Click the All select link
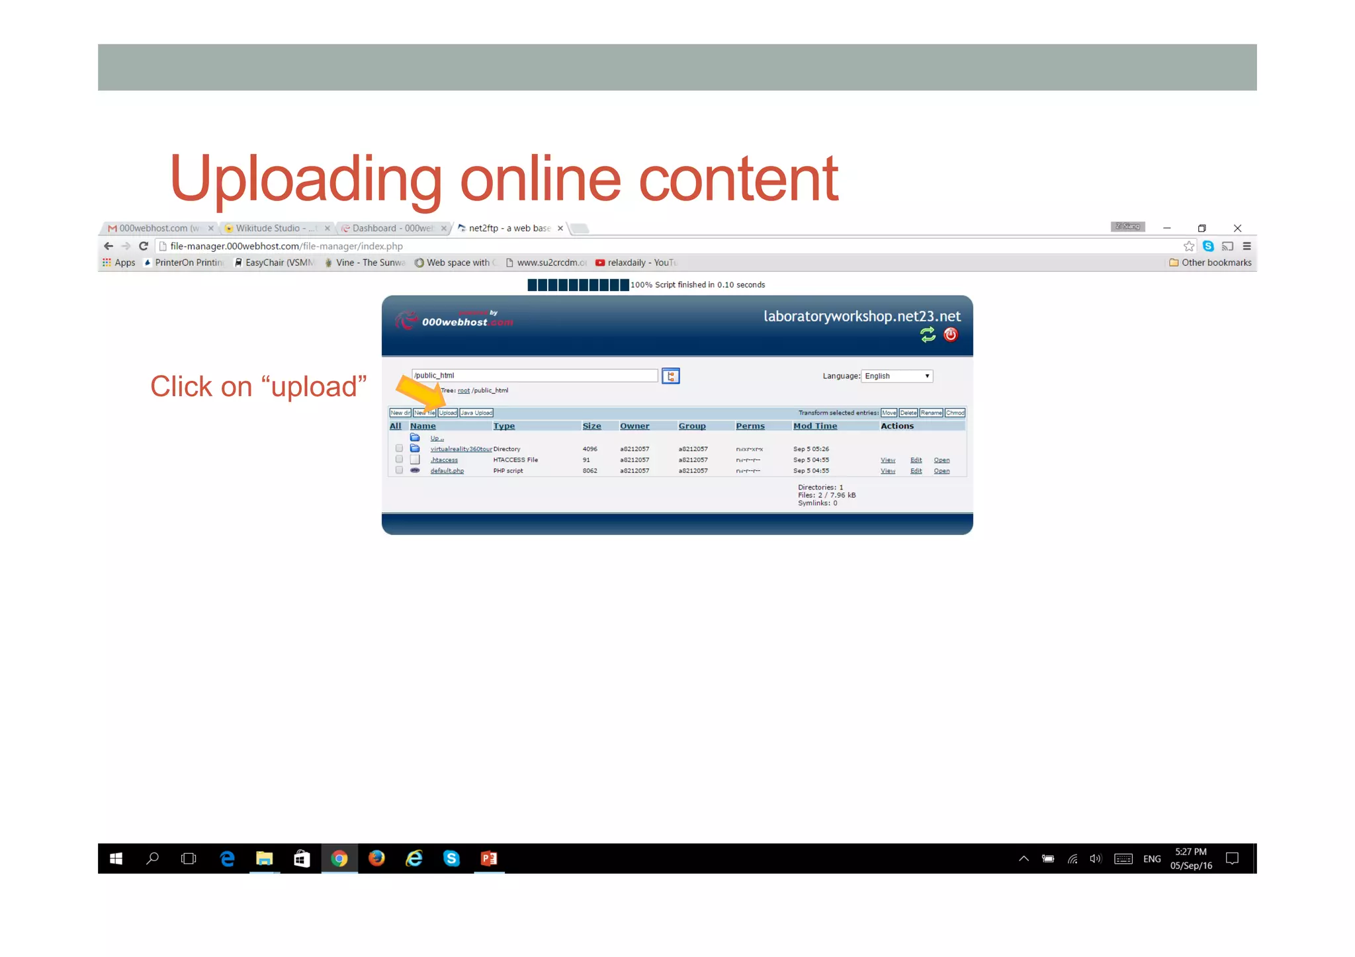Image resolution: width=1355 pixels, height=957 pixels. [x=396, y=426]
